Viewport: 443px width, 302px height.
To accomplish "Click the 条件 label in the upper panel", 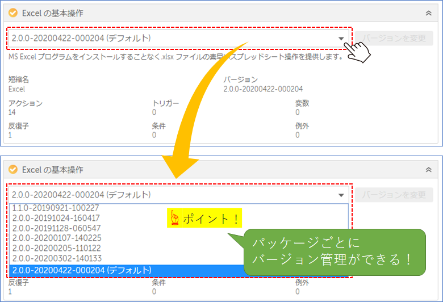I will pyautogui.click(x=159, y=125).
